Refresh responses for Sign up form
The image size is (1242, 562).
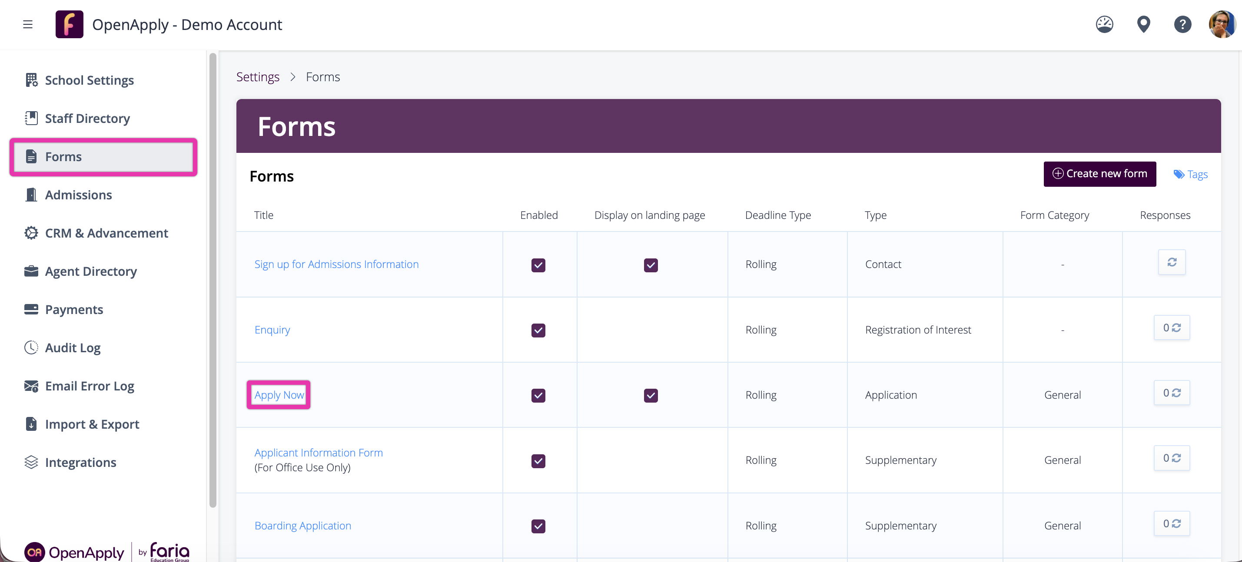[x=1171, y=262]
